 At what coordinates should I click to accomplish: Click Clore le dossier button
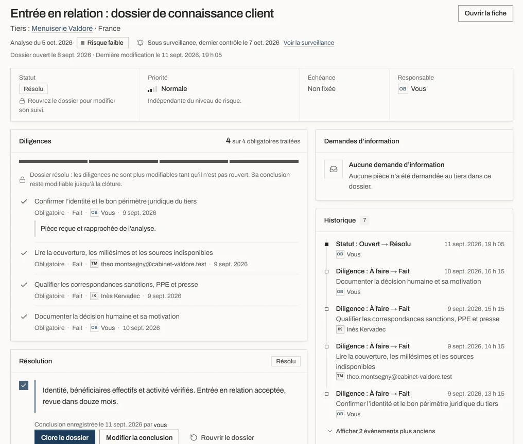tap(65, 437)
